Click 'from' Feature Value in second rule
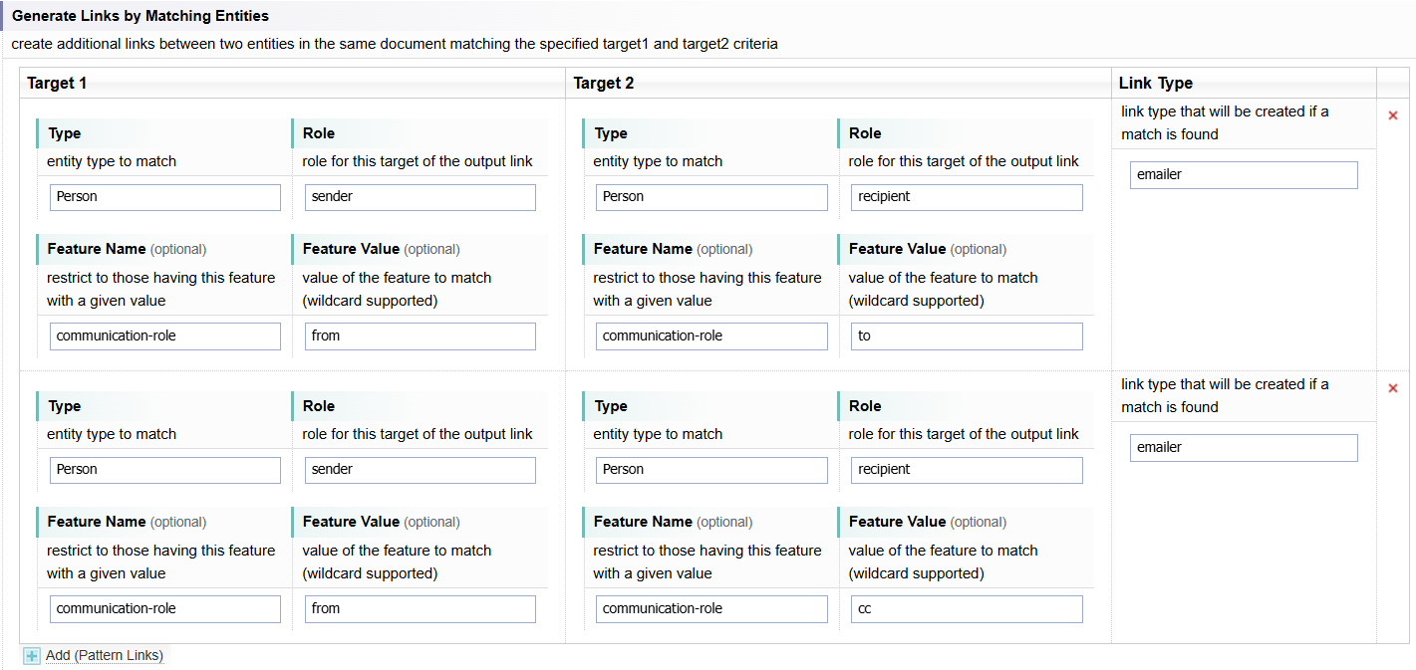The height and width of the screenshot is (670, 1416). click(x=420, y=609)
